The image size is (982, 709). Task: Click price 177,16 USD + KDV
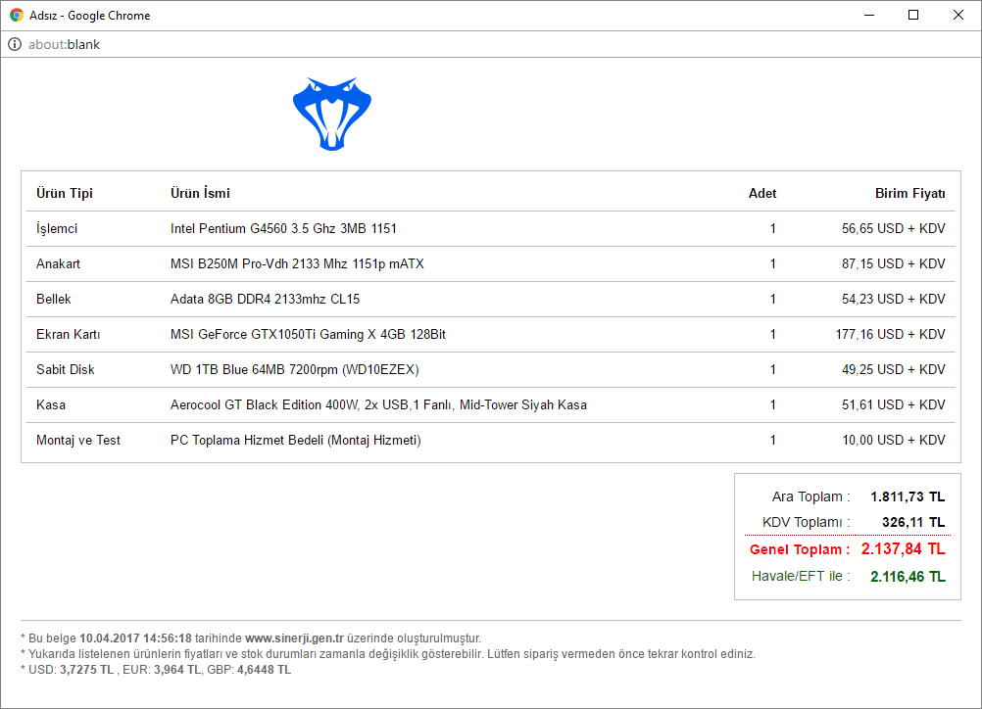[x=890, y=334]
